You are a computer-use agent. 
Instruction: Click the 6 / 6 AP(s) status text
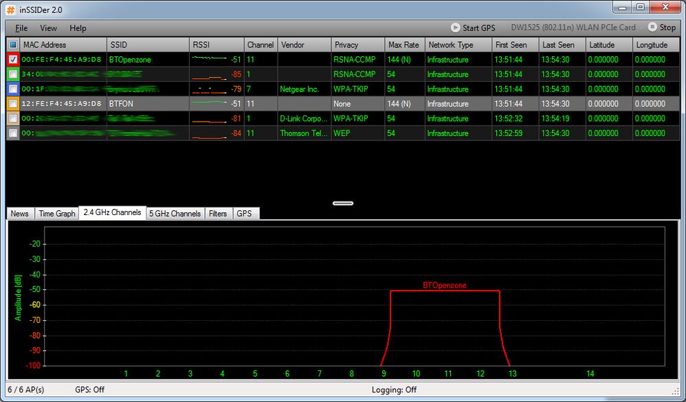(x=26, y=390)
